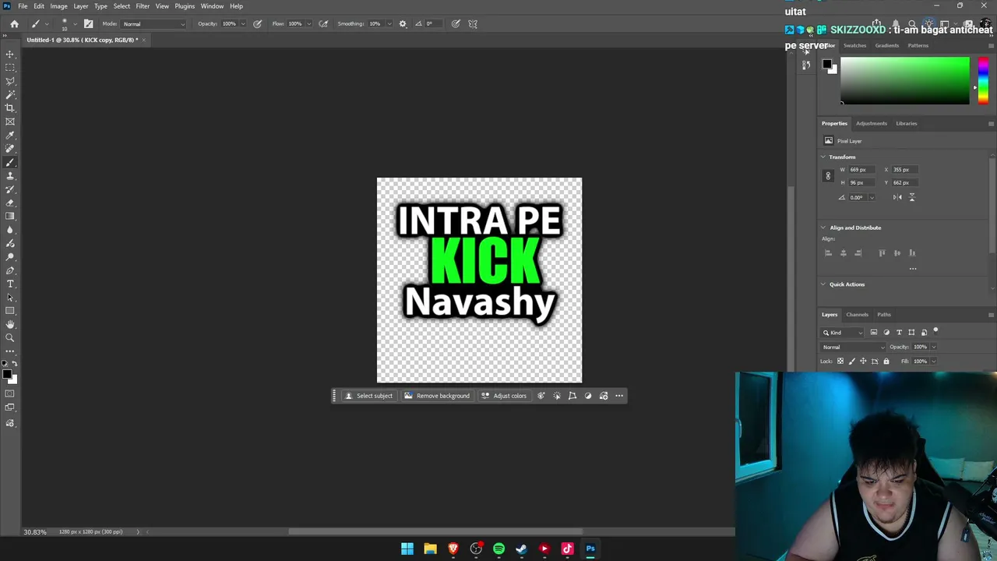Select the Move tool
The width and height of the screenshot is (997, 561).
[x=10, y=54]
